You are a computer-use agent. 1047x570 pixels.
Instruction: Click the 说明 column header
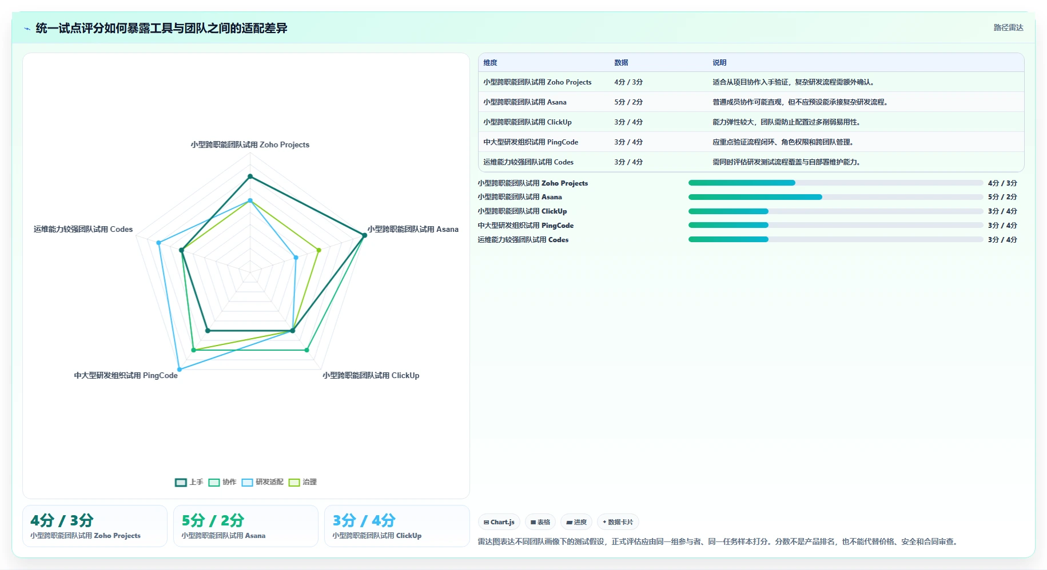pos(719,63)
